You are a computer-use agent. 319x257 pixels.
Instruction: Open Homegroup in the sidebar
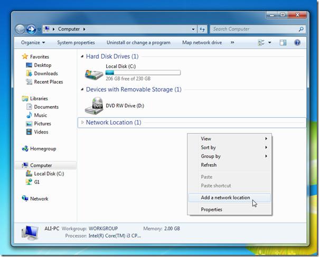point(43,149)
